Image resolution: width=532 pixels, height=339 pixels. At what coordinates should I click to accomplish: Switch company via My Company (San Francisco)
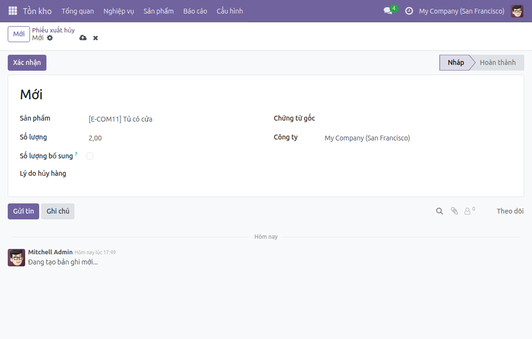(x=461, y=11)
